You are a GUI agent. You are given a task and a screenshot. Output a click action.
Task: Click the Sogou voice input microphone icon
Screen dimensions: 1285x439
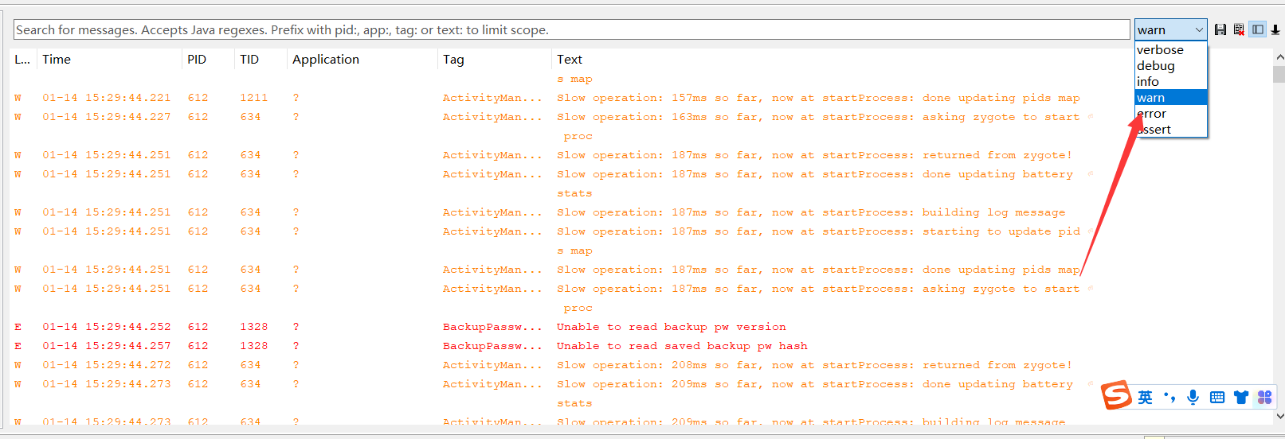(1193, 397)
